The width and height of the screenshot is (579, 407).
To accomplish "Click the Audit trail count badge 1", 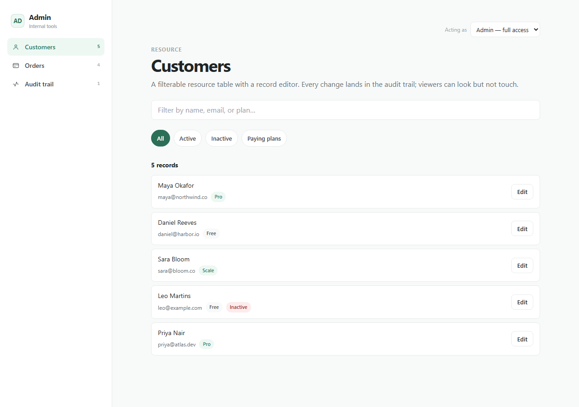I will pos(99,84).
